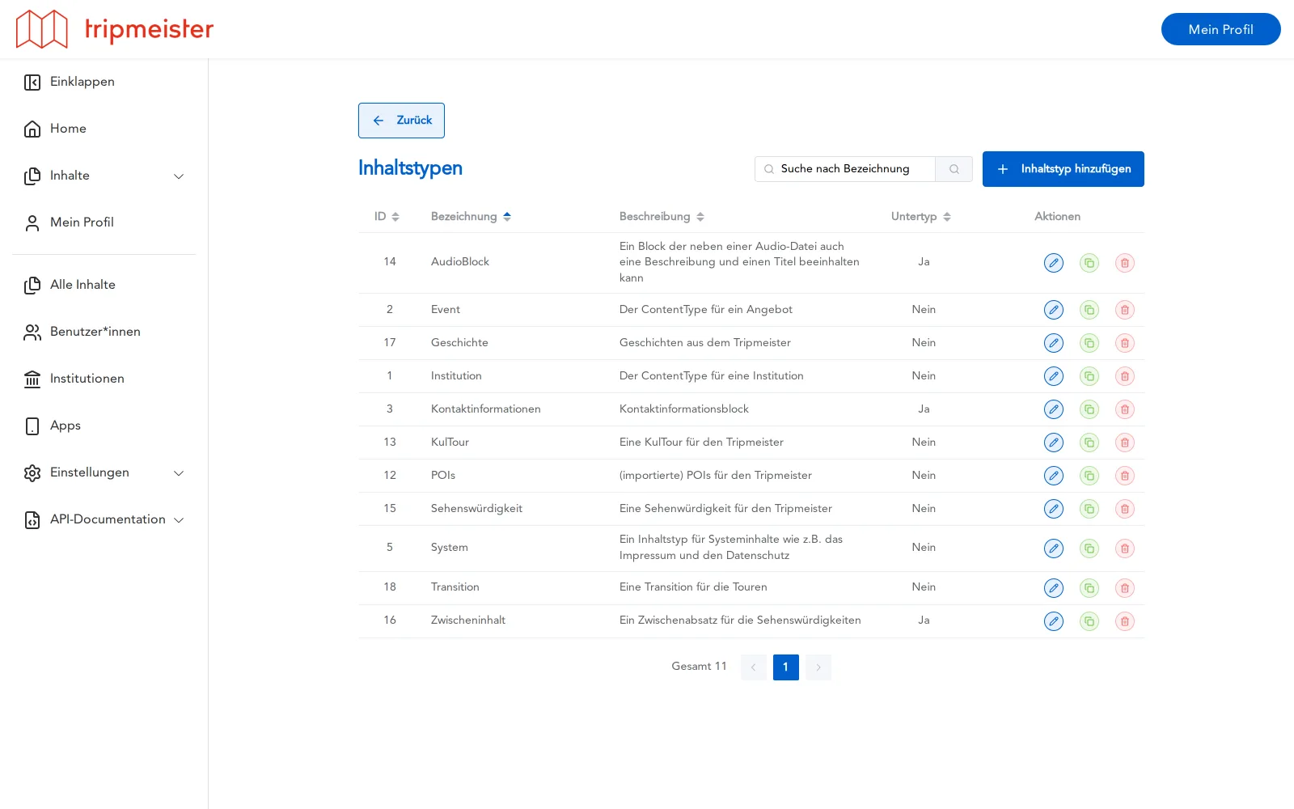Edit the Institution row
The image size is (1294, 809).
tap(1053, 376)
